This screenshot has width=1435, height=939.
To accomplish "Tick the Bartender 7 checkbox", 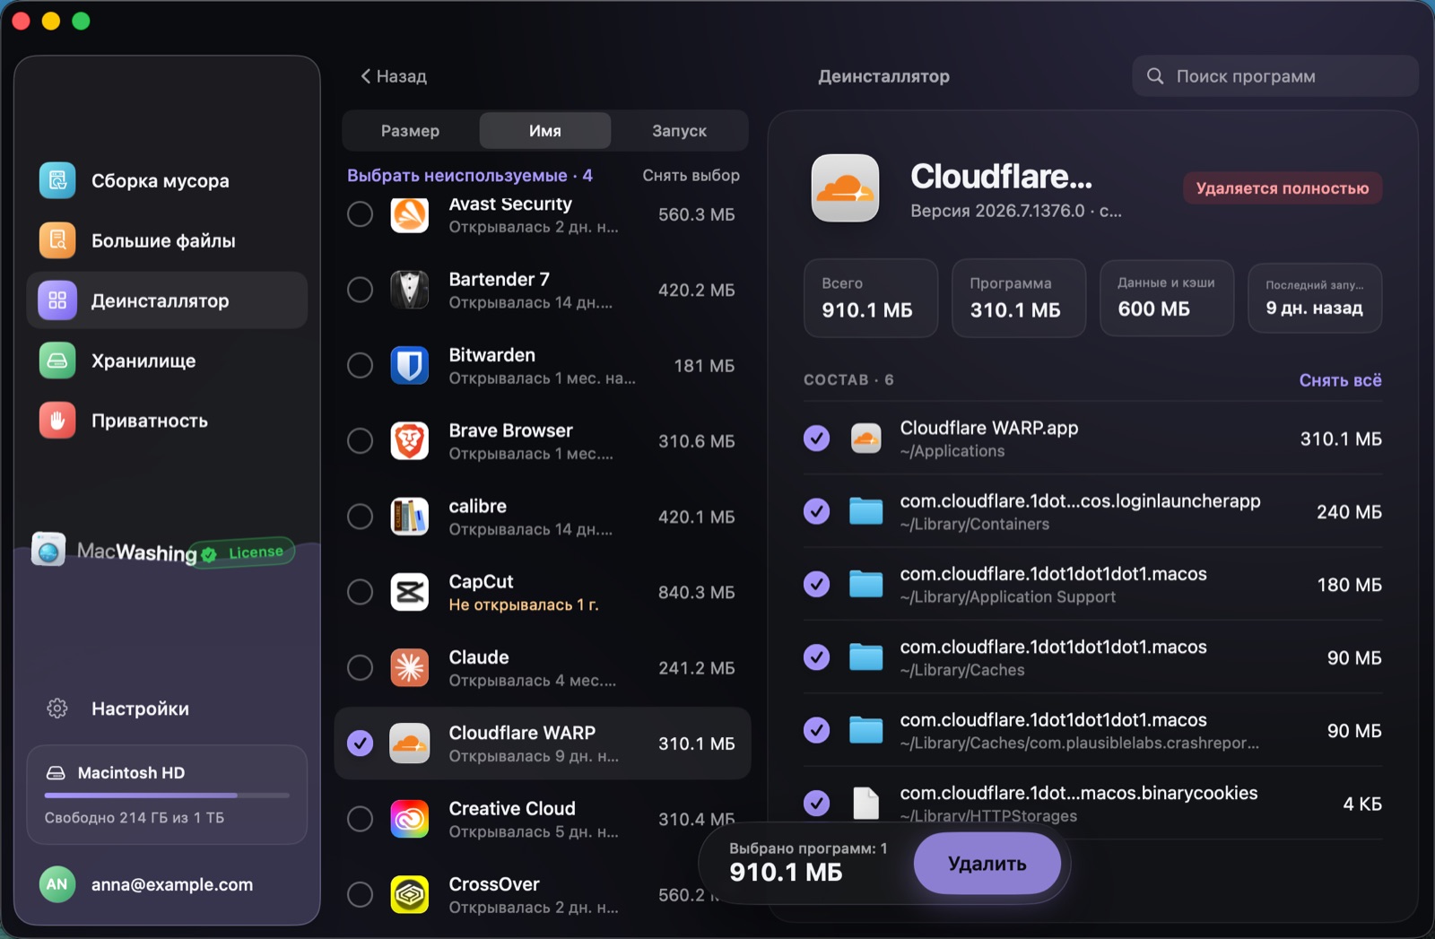I will 361,290.
